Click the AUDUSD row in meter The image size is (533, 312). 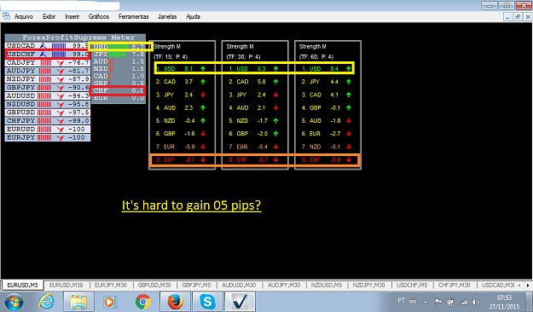(48, 95)
